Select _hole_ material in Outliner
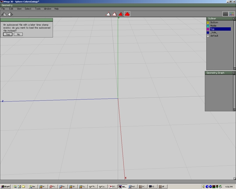 click(x=214, y=32)
